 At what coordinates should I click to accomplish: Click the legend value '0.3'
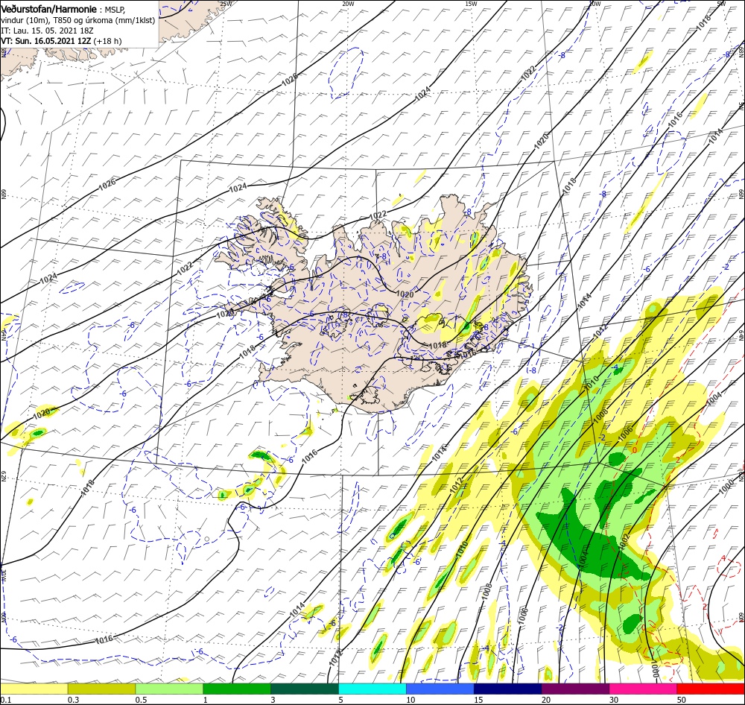click(x=73, y=700)
